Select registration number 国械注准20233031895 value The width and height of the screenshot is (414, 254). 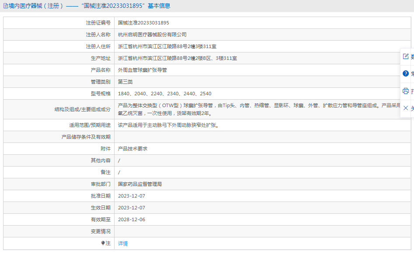coord(143,23)
